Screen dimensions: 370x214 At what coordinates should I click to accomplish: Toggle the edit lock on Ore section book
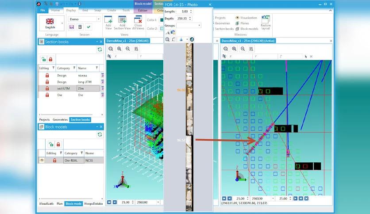pos(47,95)
